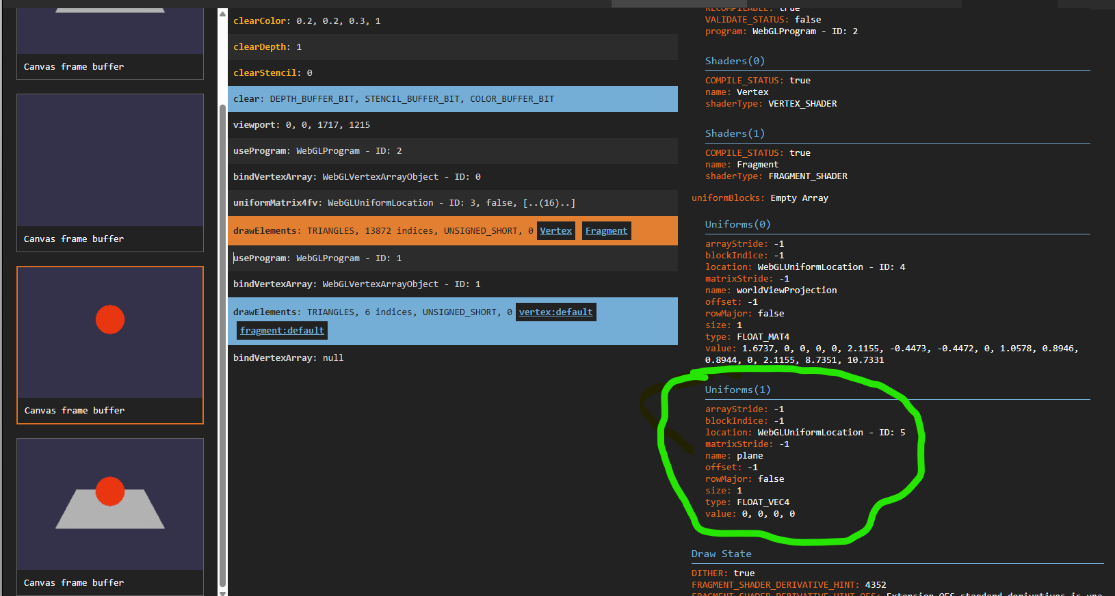Click the DITHER: true entry
The image size is (1115, 596).
click(723, 573)
